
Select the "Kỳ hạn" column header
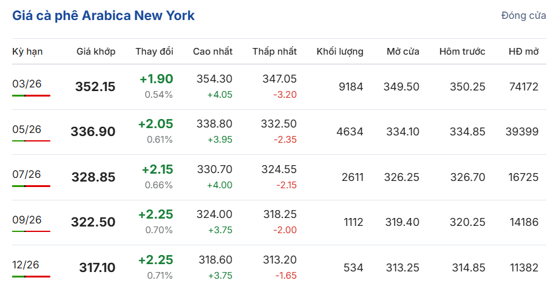(x=27, y=52)
